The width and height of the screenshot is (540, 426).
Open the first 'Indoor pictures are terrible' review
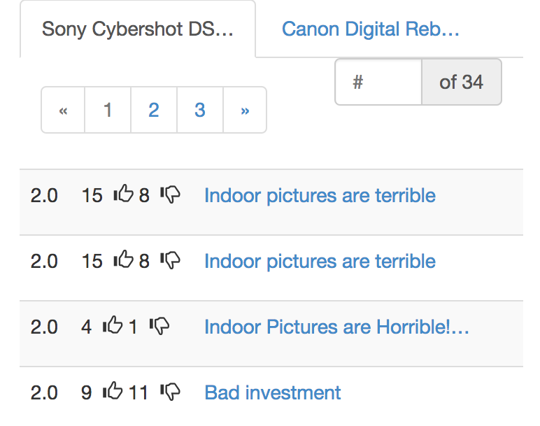(320, 195)
